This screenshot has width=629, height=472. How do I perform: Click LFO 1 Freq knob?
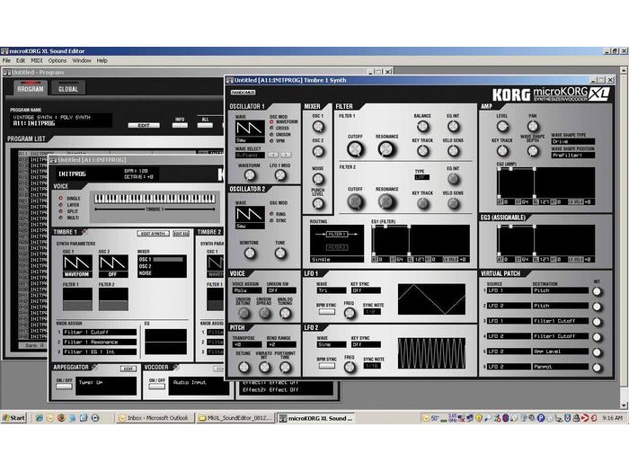coord(350,313)
